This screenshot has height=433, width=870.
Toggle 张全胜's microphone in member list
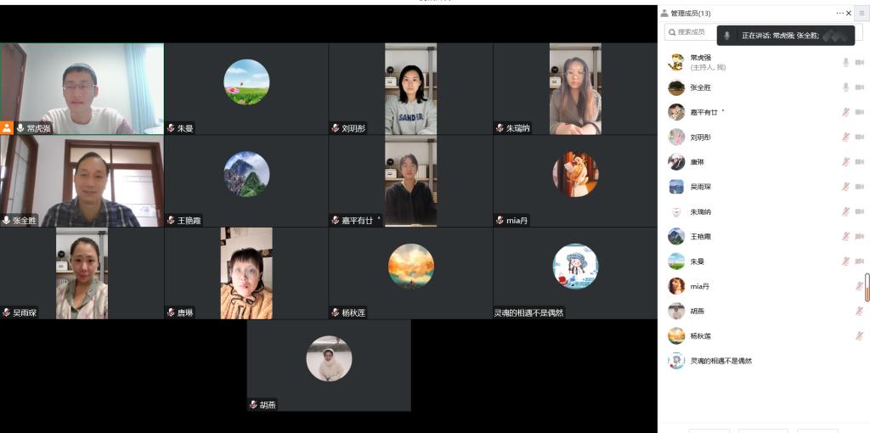845,87
